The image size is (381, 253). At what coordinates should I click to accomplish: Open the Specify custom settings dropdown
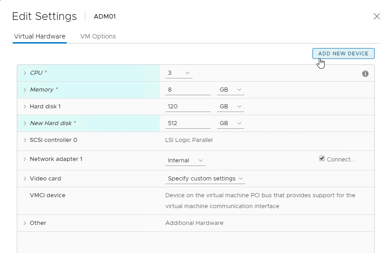pos(205,179)
